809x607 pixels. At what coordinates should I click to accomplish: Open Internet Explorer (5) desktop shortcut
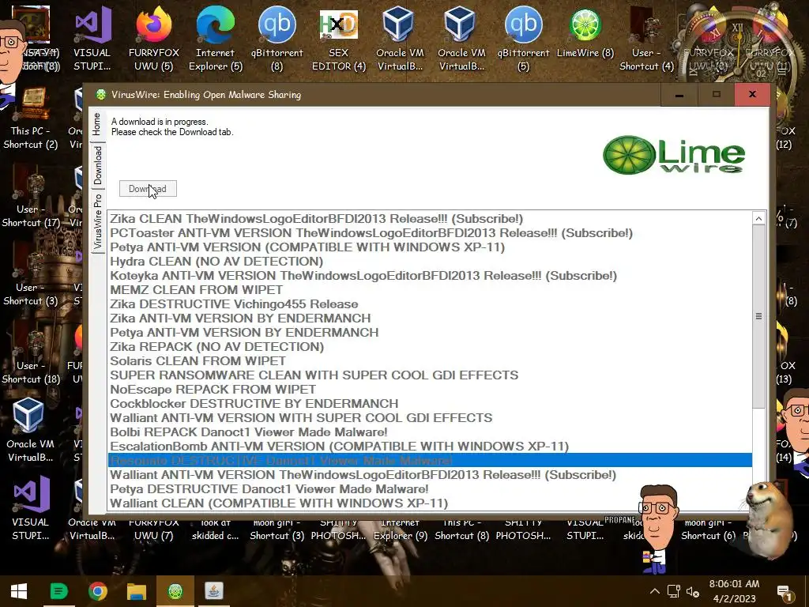216,39
